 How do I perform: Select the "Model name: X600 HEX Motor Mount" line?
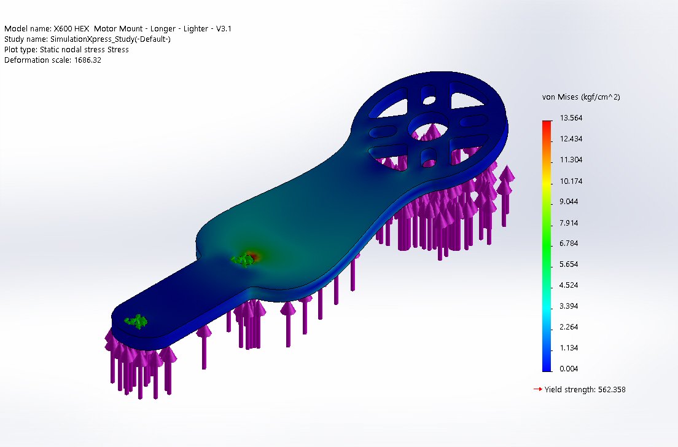coord(118,28)
